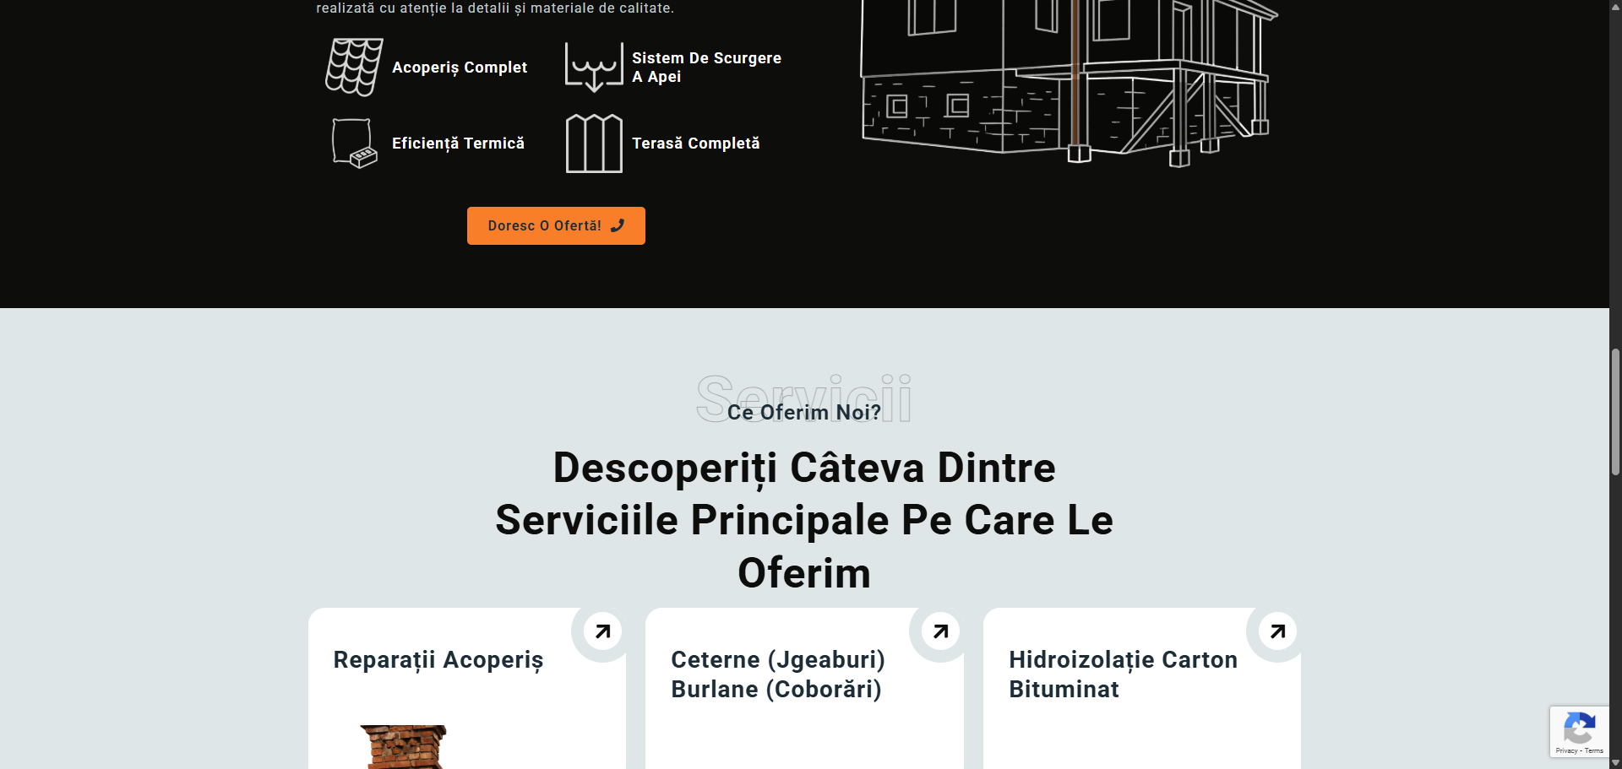This screenshot has height=769, width=1622.
Task: Click the Sistem De Scurgere A Apei label
Action: [705, 68]
